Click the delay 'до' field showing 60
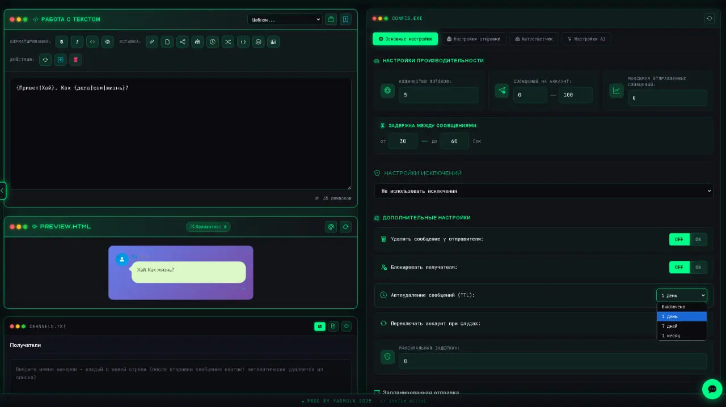Image resolution: width=726 pixels, height=407 pixels. pos(454,141)
